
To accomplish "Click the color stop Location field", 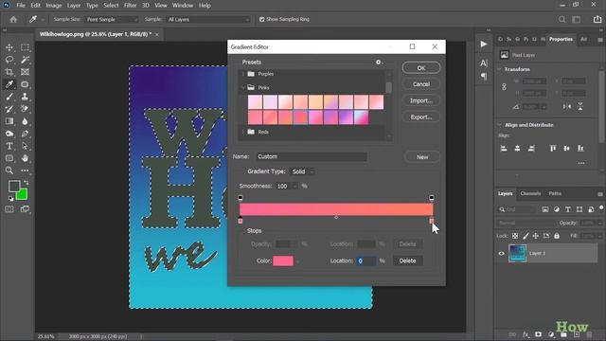I will (366, 261).
